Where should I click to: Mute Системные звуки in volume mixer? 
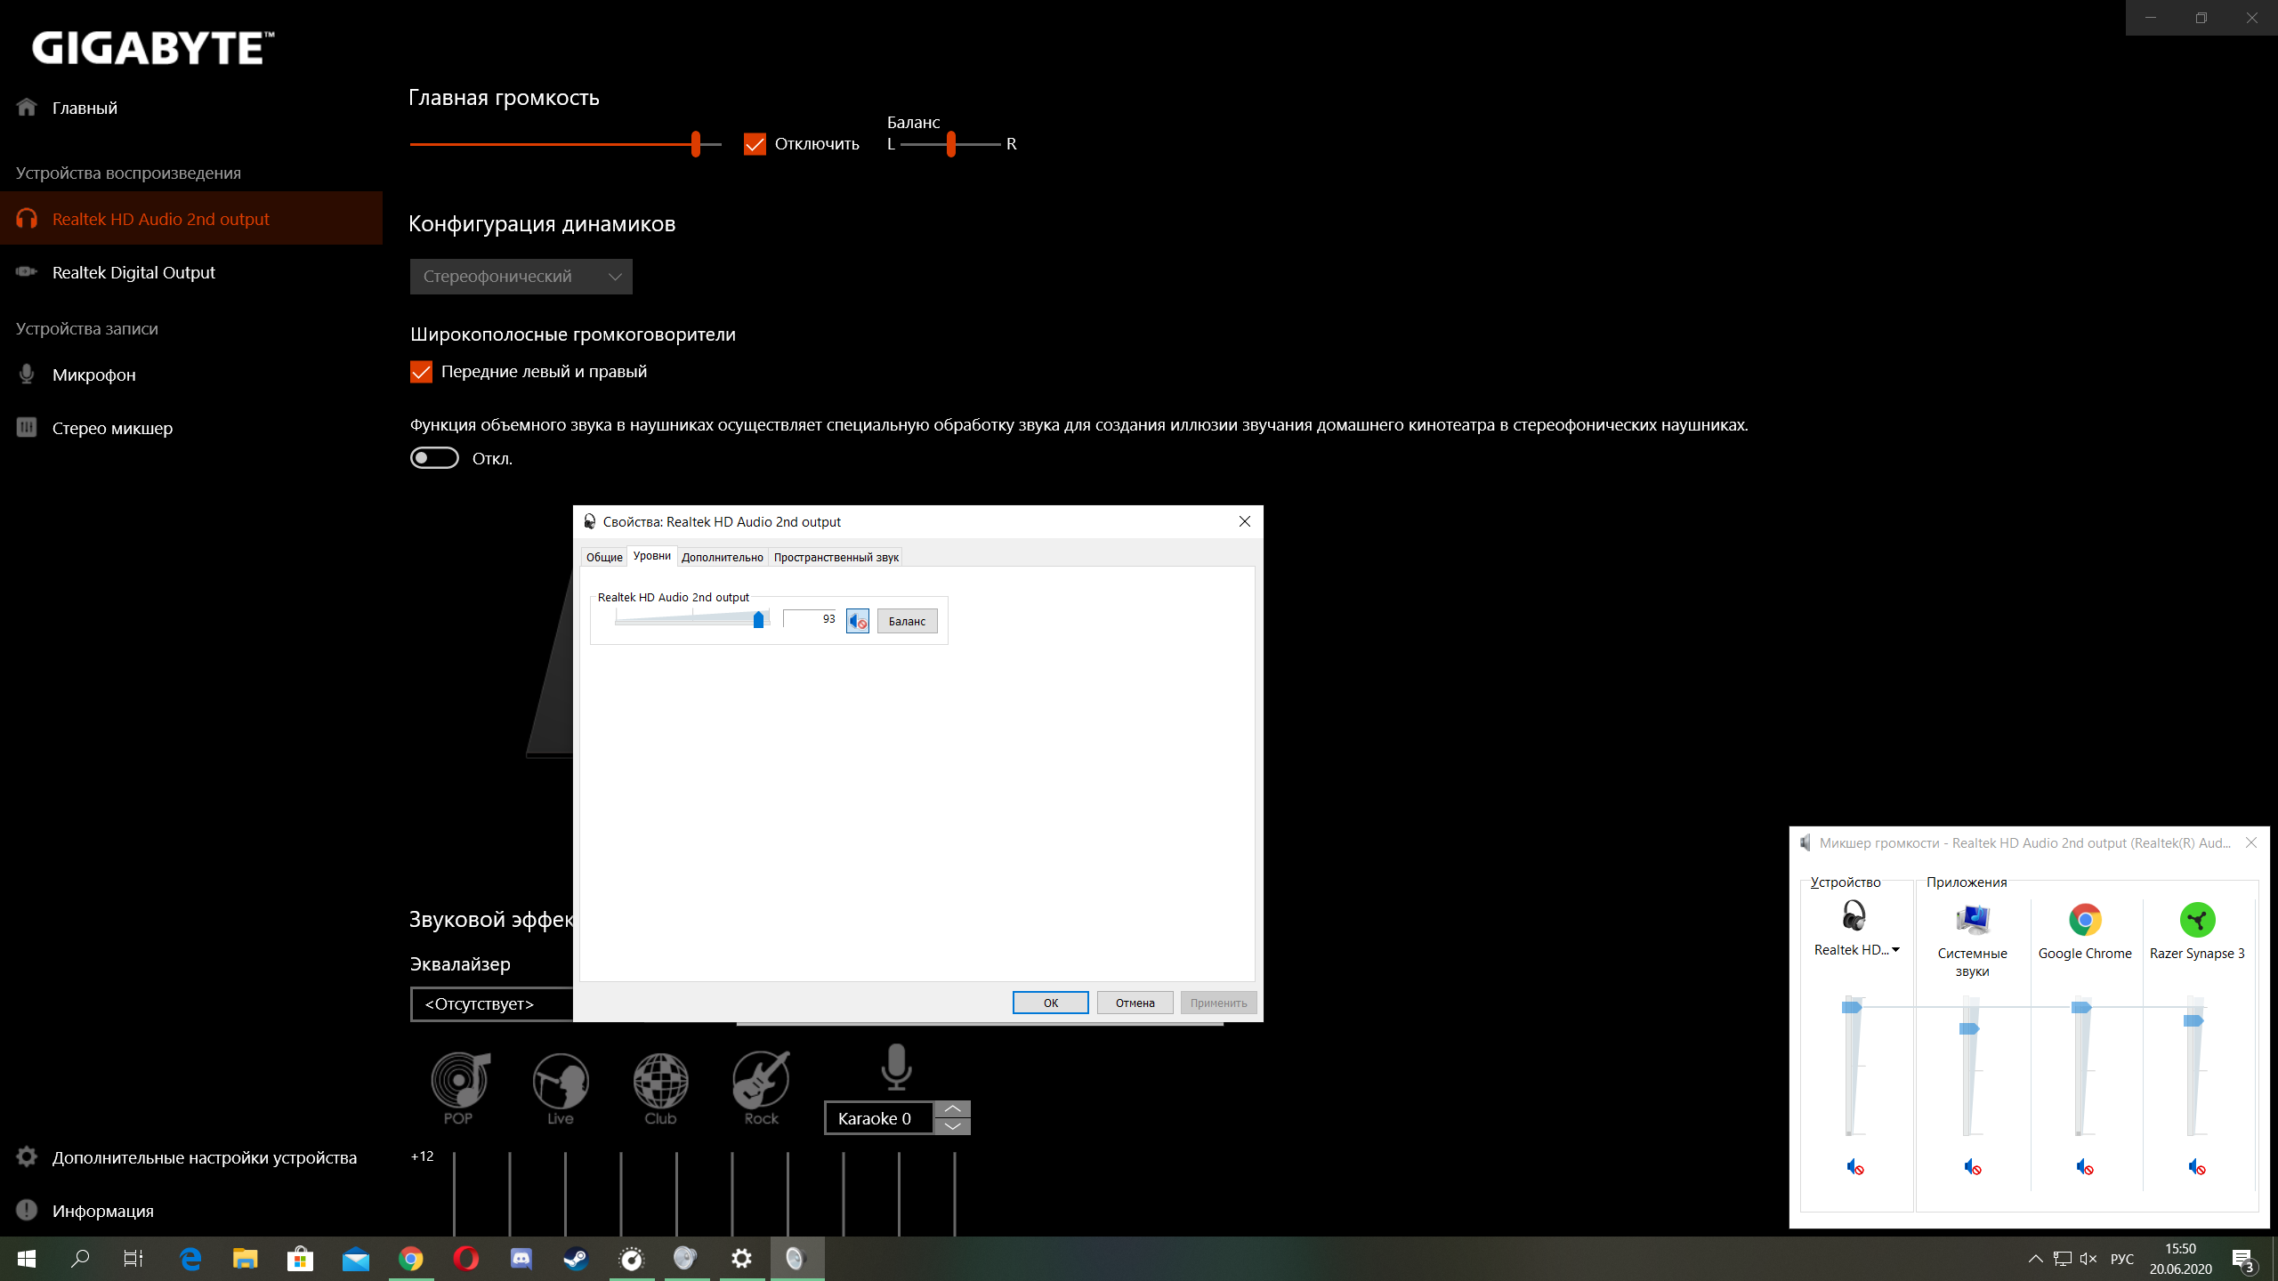click(1973, 1167)
